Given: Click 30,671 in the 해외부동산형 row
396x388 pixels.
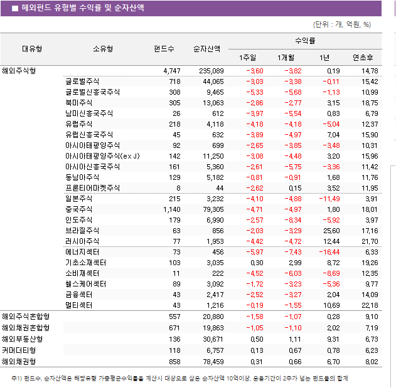Looking at the screenshot, I should [x=213, y=339].
